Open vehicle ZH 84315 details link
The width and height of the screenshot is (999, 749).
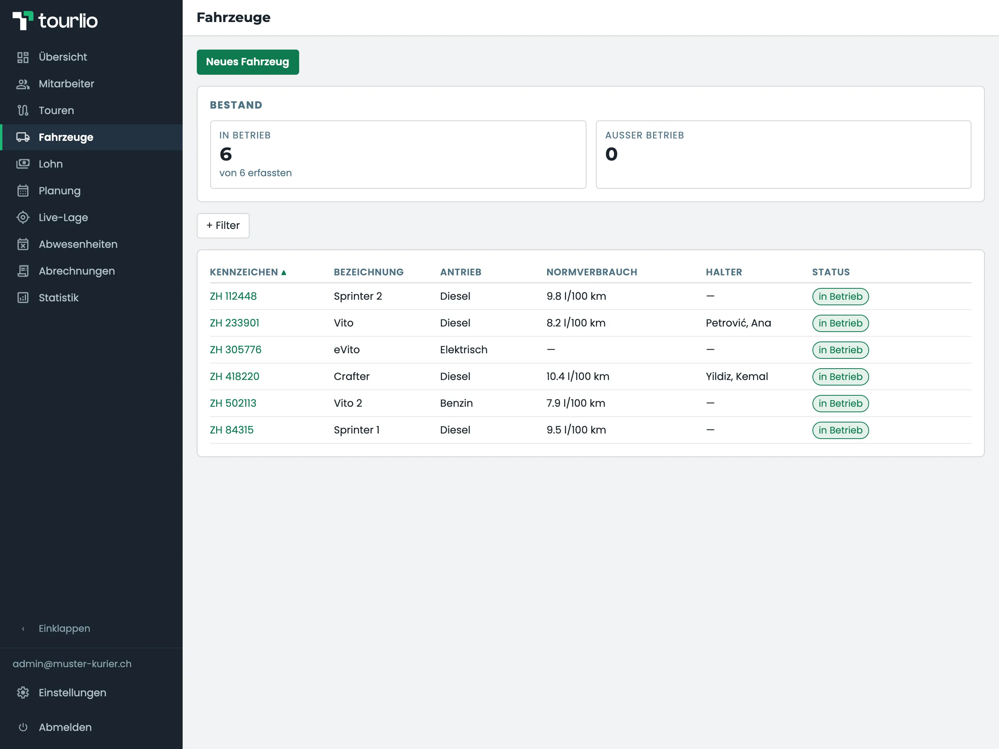coord(232,430)
